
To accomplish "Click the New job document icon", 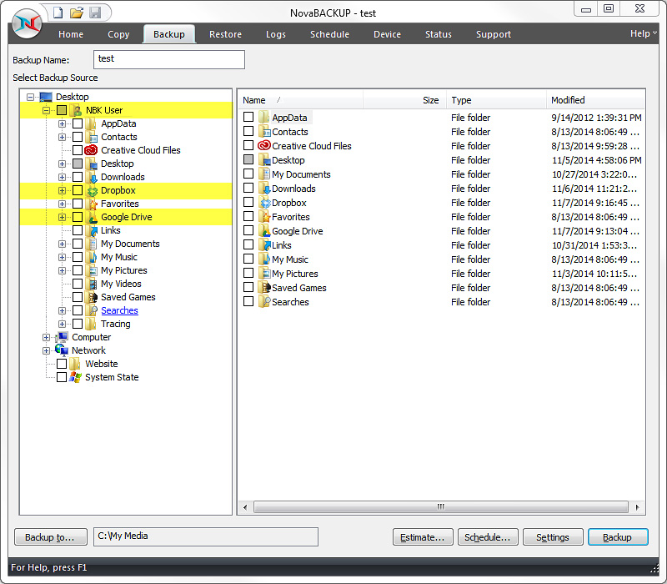I will (x=58, y=13).
